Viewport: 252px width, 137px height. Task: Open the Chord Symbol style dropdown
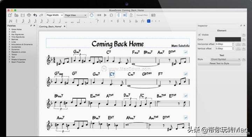(225, 59)
